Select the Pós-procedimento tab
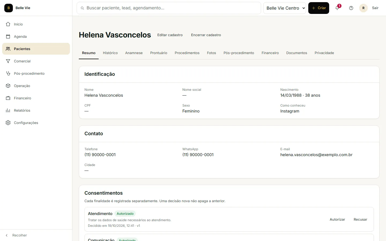386x241 pixels. 239,53
